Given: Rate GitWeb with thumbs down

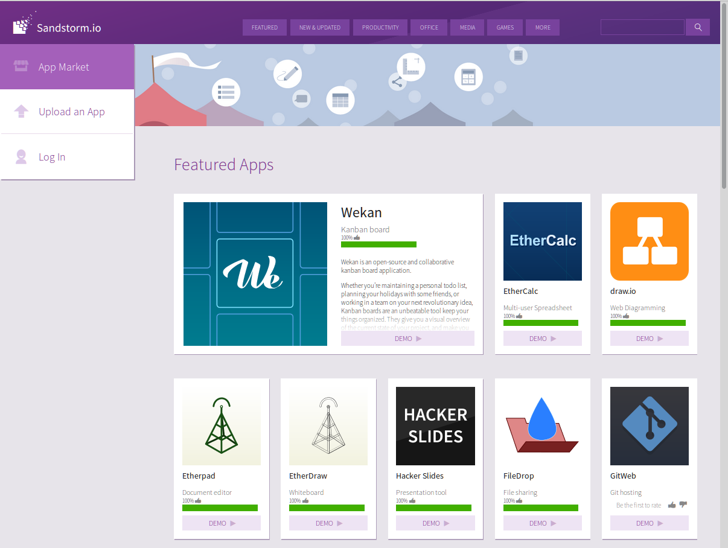Looking at the screenshot, I should click(683, 505).
